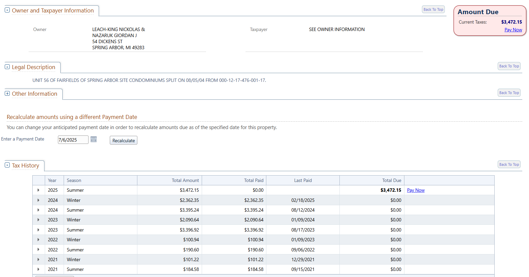
Task: Collapse the Owner and Taxpayer Information section
Action: [7, 10]
